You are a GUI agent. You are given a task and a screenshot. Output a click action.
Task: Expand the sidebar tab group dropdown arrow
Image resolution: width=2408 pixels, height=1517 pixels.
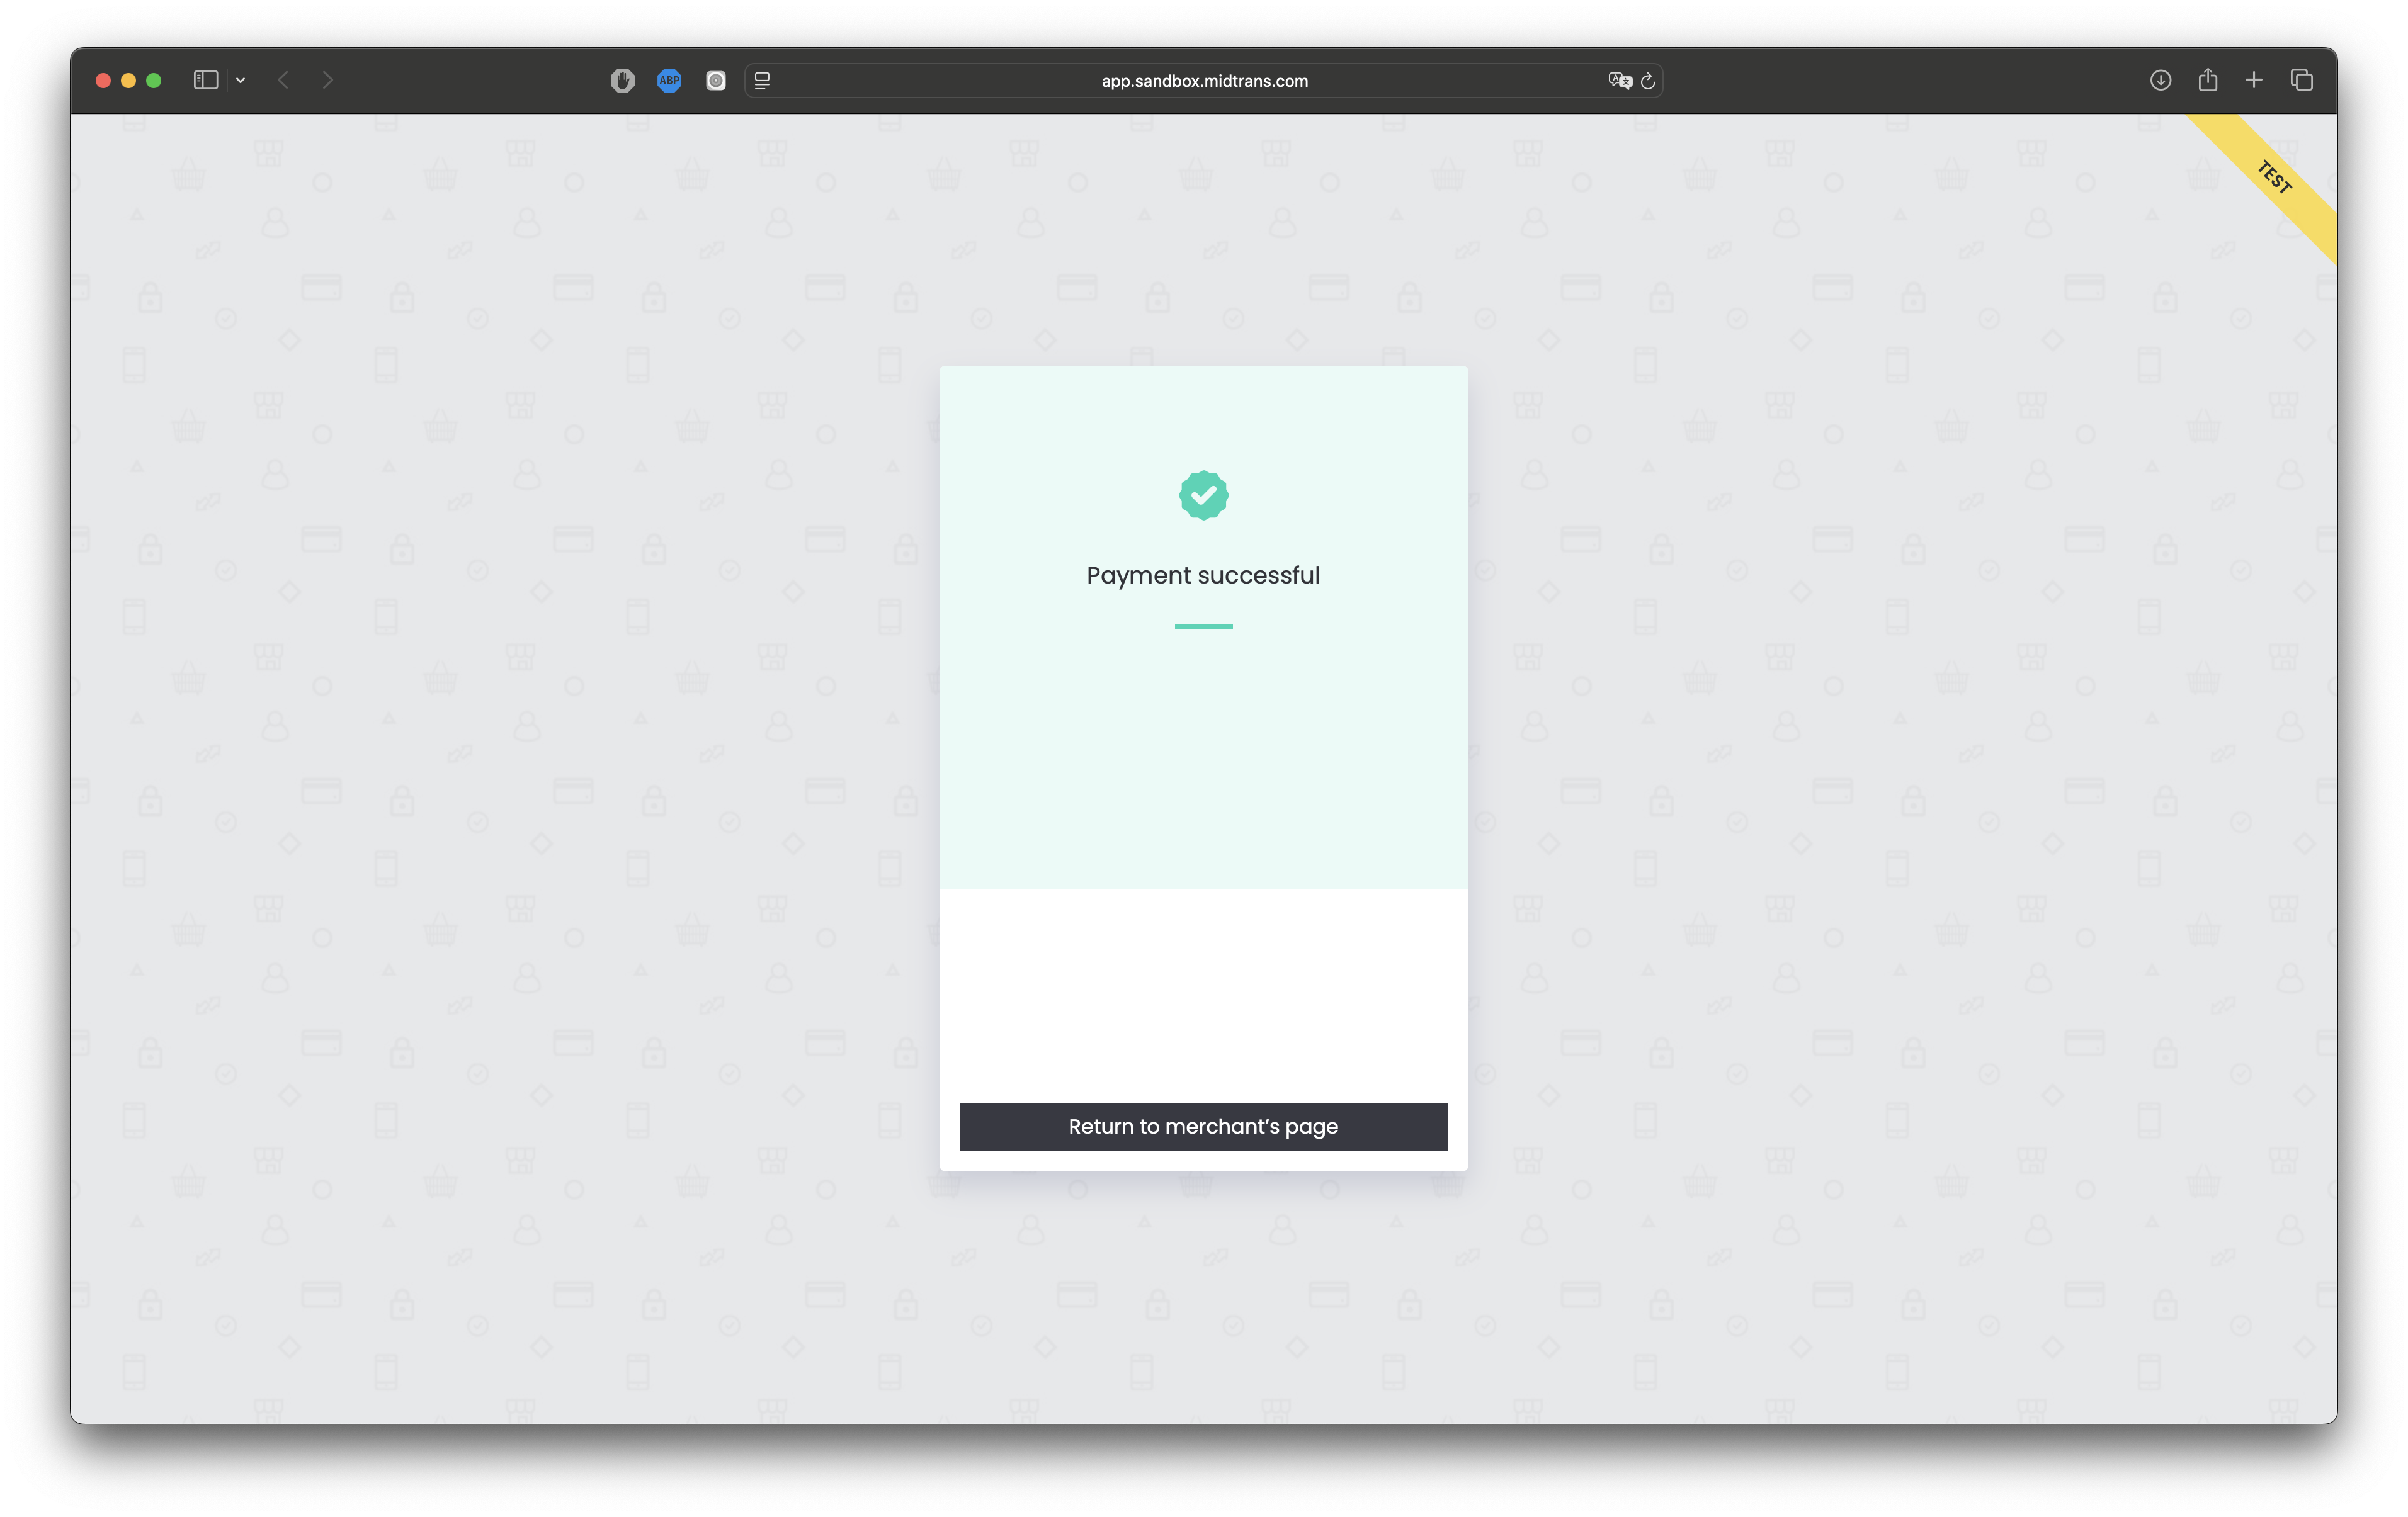pos(240,80)
